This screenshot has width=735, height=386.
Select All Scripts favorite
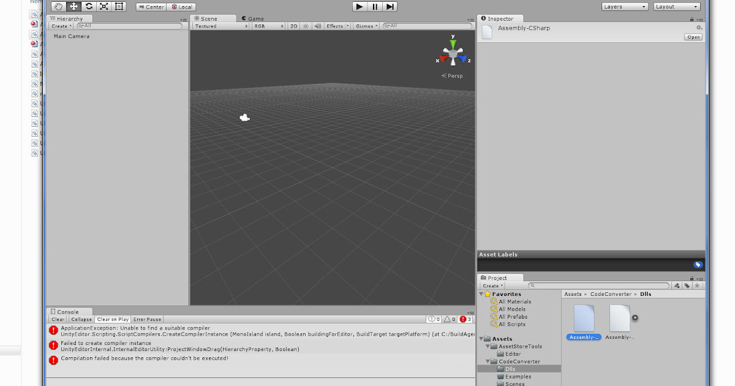tap(511, 324)
